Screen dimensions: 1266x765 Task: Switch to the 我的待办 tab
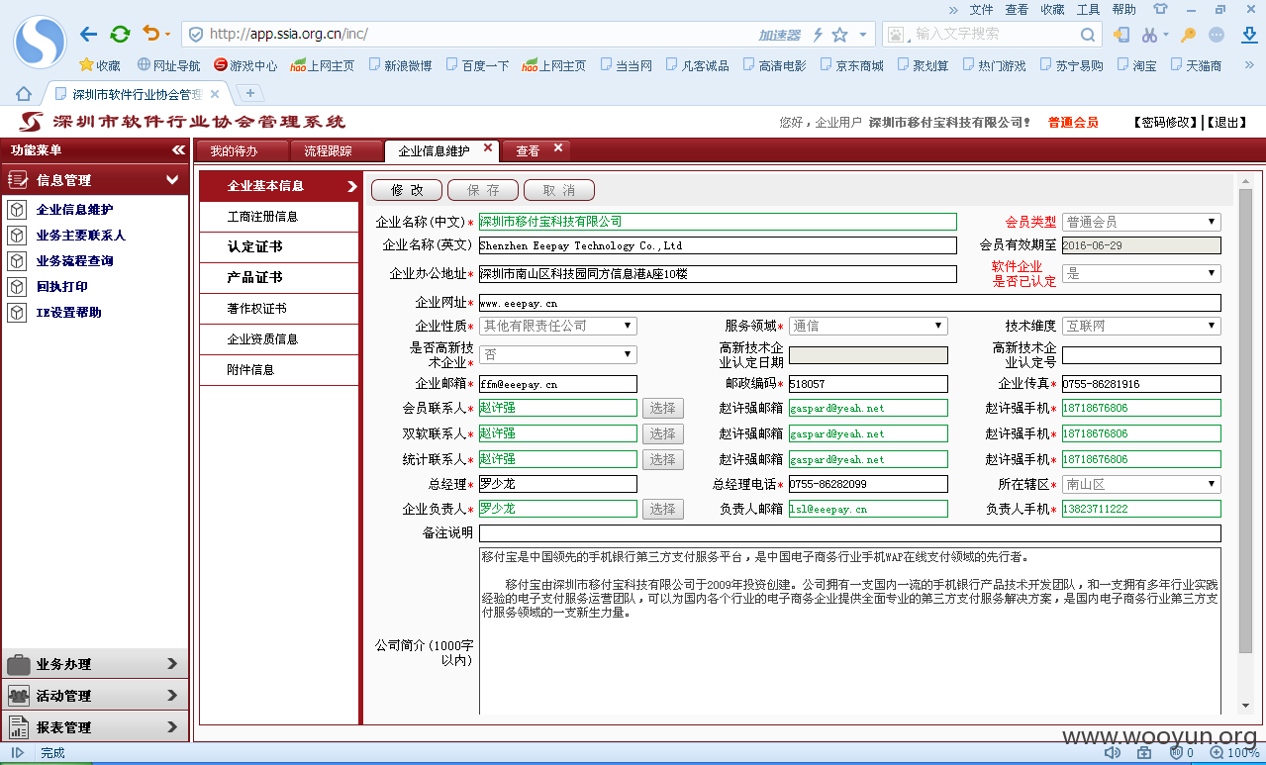(x=241, y=151)
